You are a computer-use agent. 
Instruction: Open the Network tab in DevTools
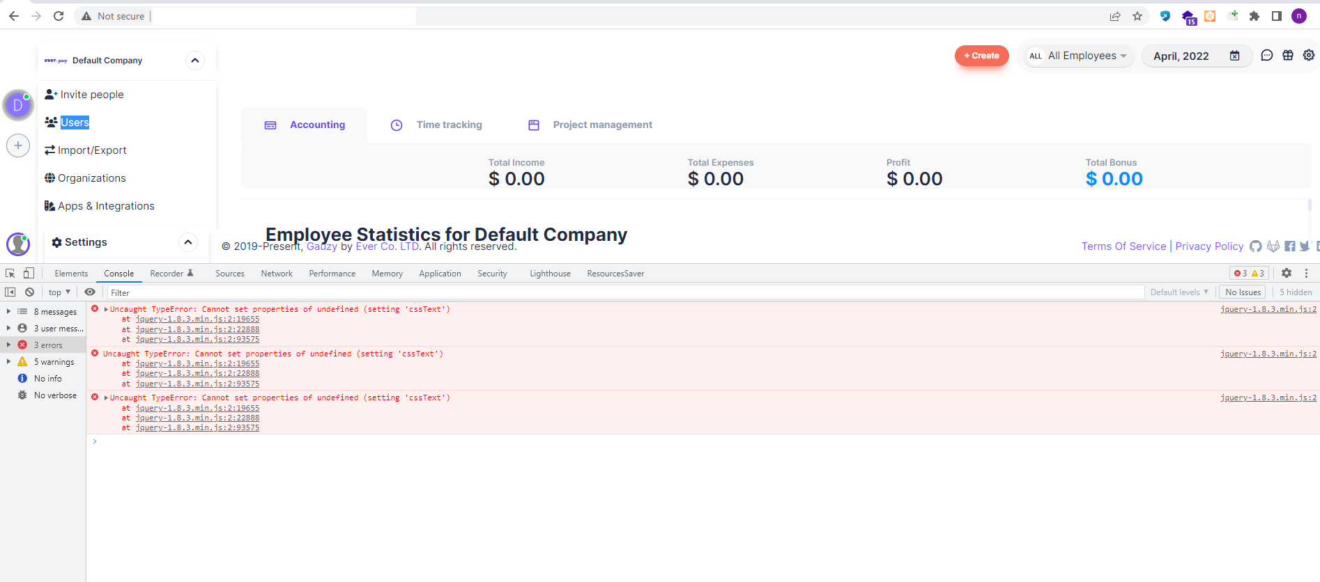click(277, 274)
